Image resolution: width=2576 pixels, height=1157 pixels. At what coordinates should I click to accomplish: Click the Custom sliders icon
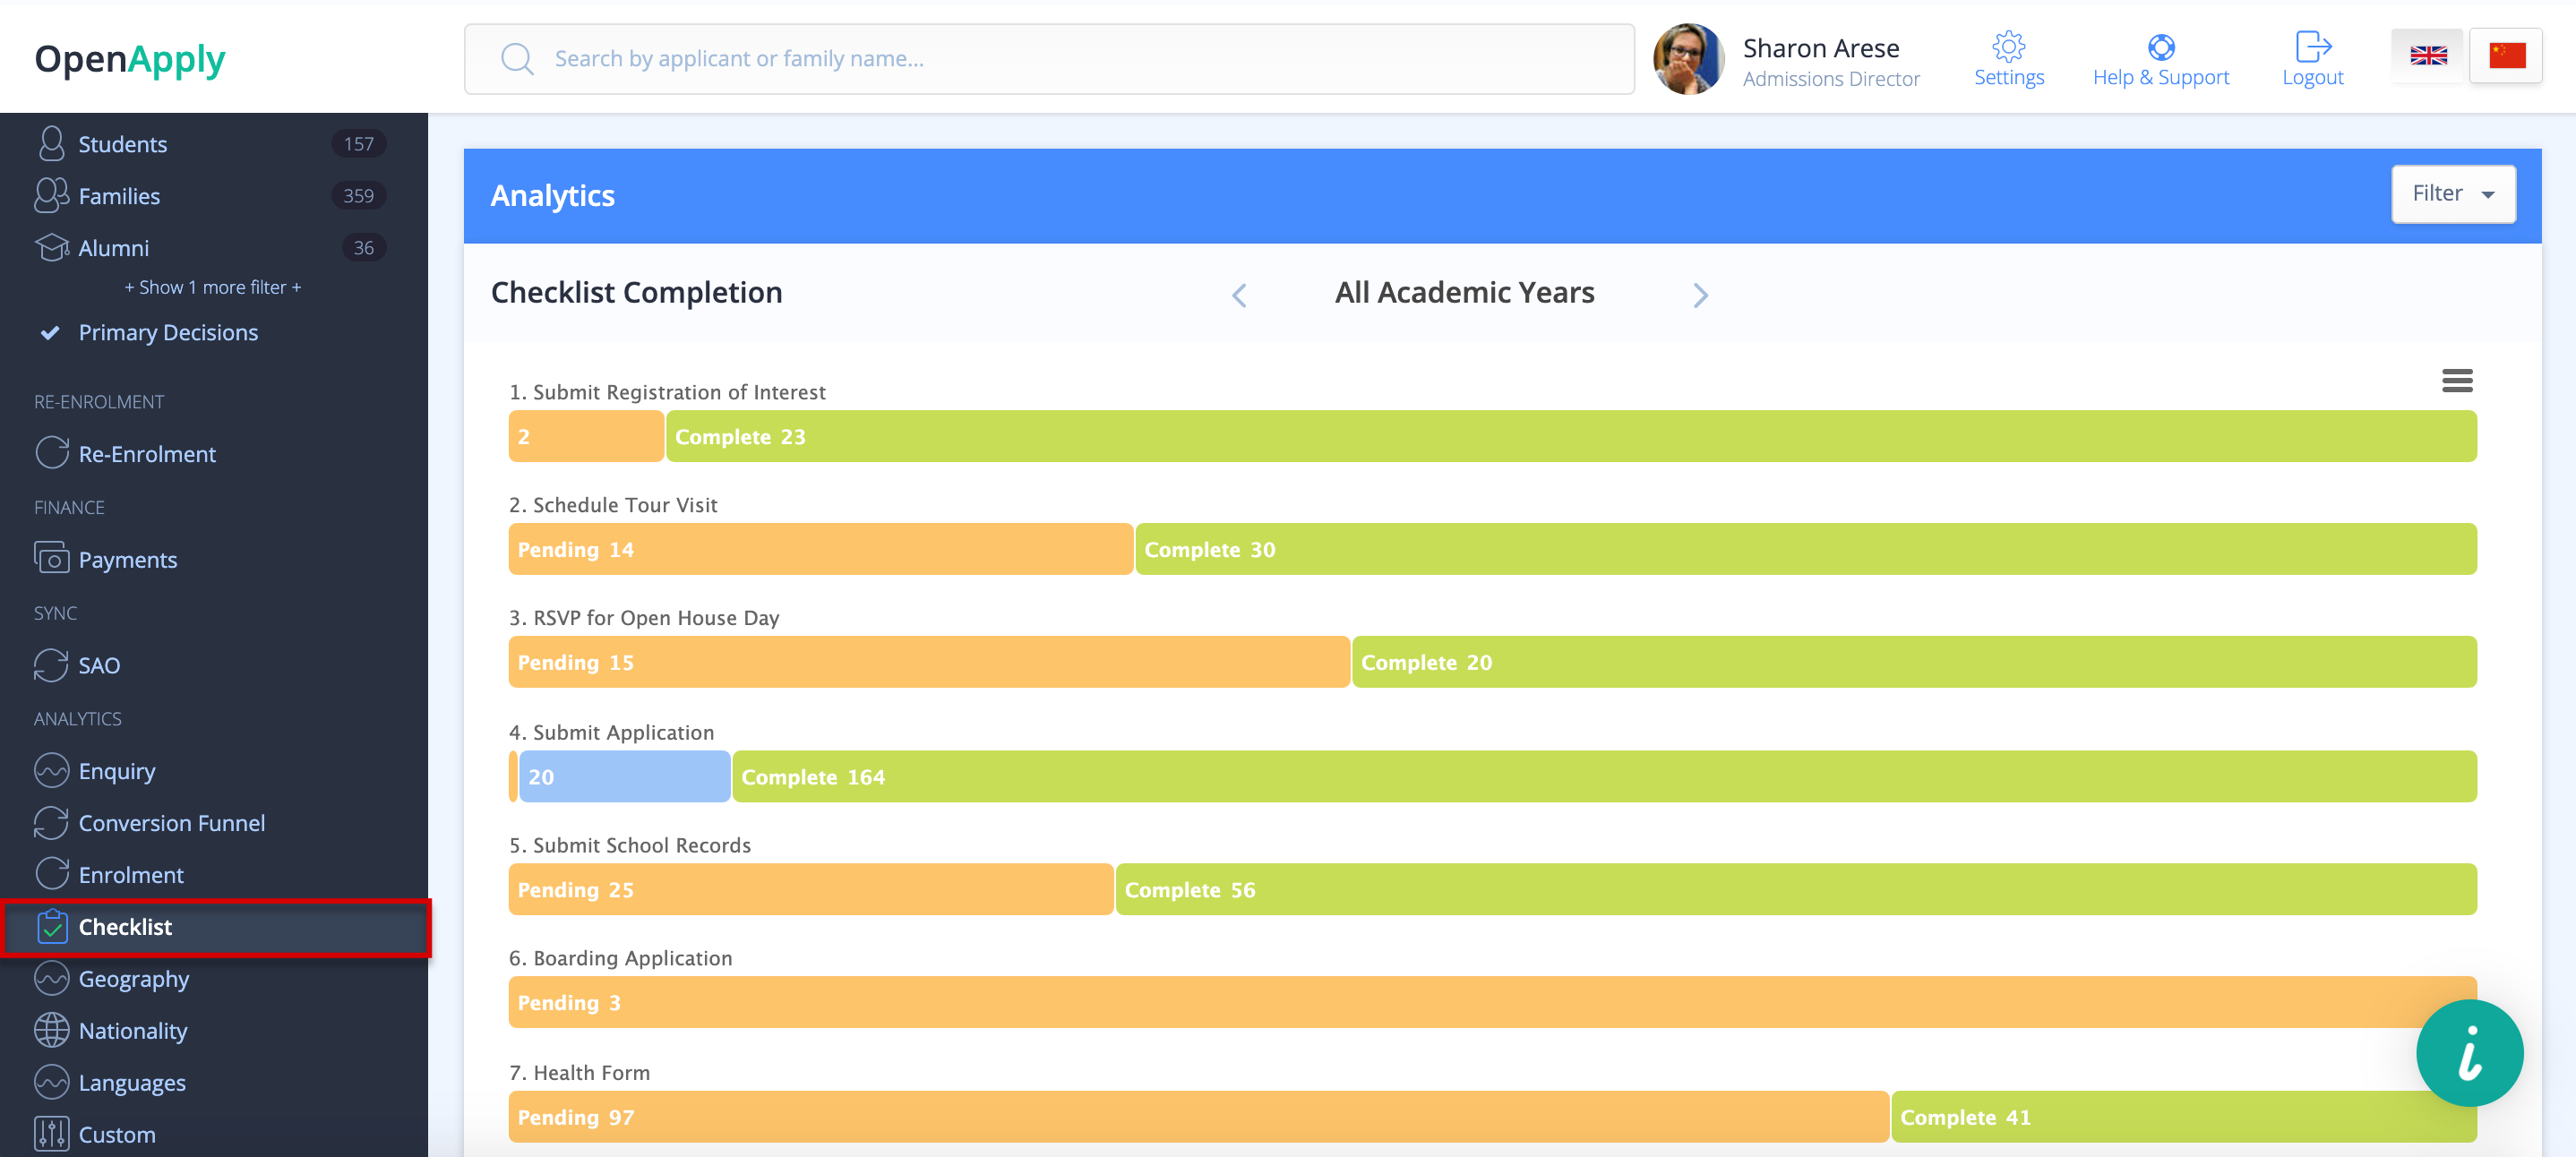pos(51,1134)
